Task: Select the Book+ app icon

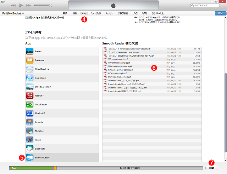Action: tap(30, 51)
